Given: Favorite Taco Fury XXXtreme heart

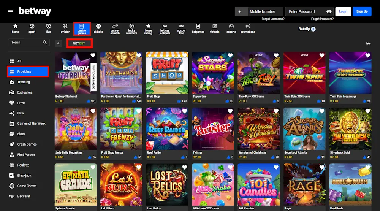Looking at the screenshot, I should click(276, 55).
